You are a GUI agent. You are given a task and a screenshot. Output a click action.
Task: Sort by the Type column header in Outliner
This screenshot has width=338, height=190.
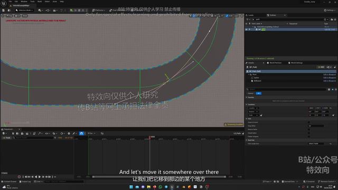coord(326,23)
